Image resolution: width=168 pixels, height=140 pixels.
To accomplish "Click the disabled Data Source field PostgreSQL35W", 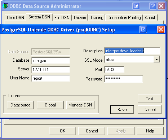I will [51, 52].
